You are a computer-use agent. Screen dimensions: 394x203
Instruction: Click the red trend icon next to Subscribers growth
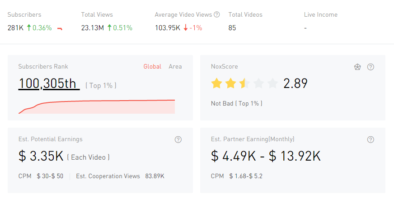(x=60, y=28)
